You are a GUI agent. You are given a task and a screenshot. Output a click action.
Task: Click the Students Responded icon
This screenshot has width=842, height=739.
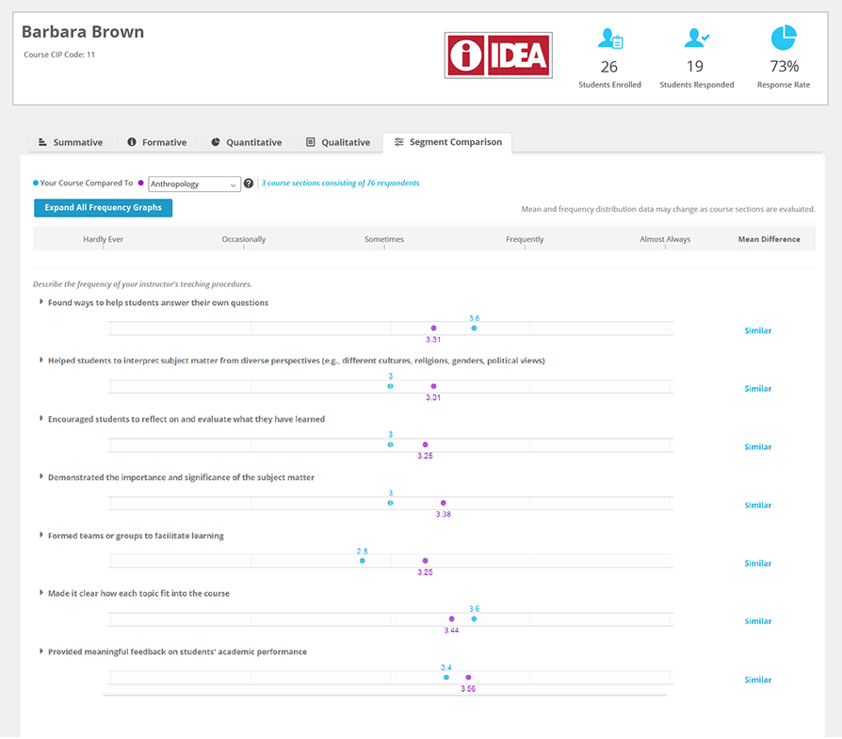point(696,39)
